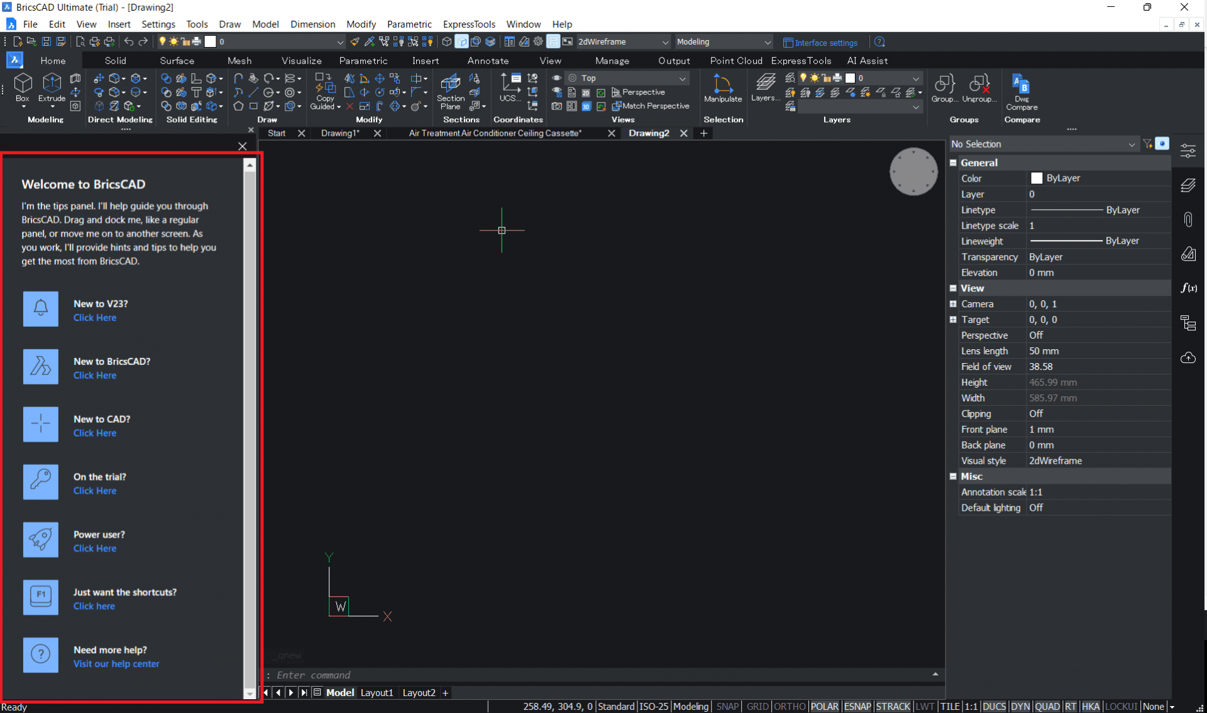
Task: Toggle DYN dynamic input in status bar
Action: (1020, 706)
